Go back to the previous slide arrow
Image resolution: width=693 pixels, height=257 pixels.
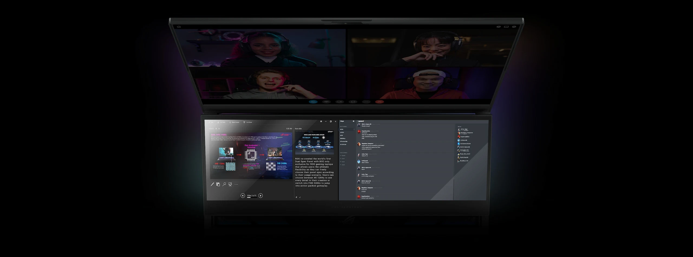click(x=243, y=196)
